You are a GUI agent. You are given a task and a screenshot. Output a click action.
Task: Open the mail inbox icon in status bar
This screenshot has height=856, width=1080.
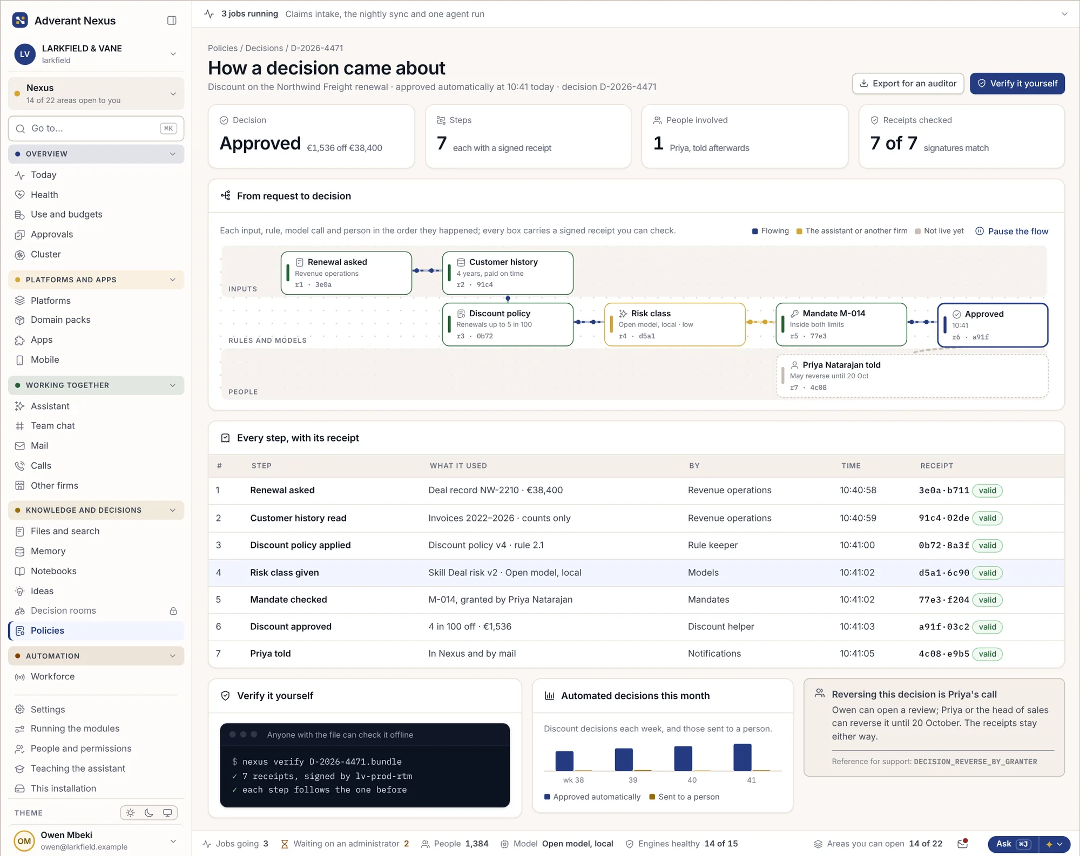tap(962, 844)
